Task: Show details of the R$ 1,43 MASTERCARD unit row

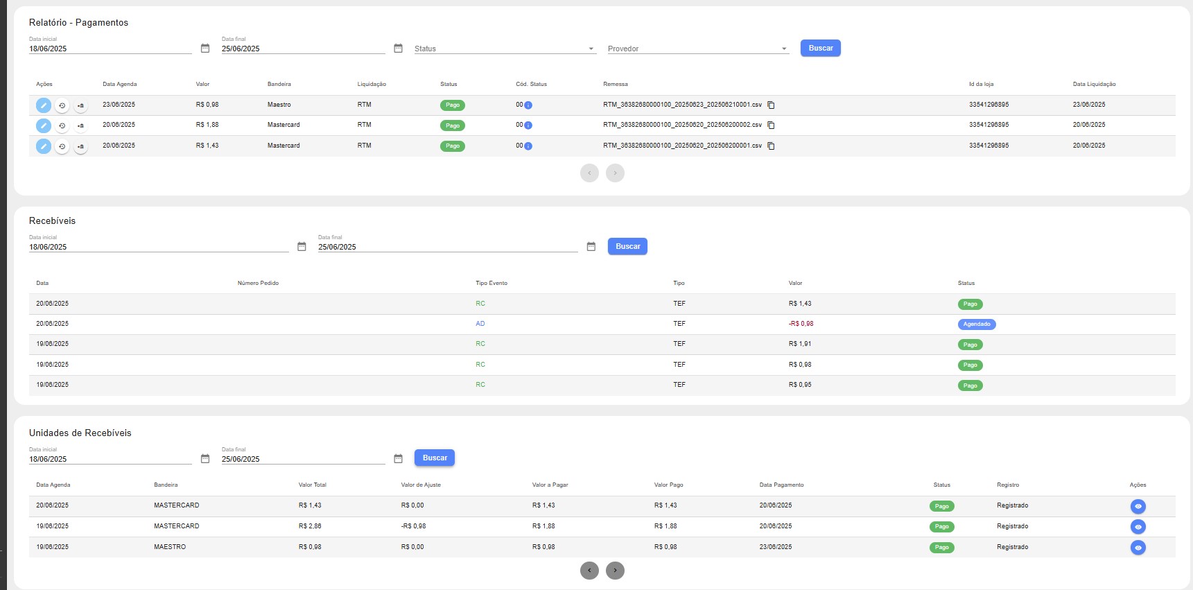Action: pyautogui.click(x=1138, y=506)
